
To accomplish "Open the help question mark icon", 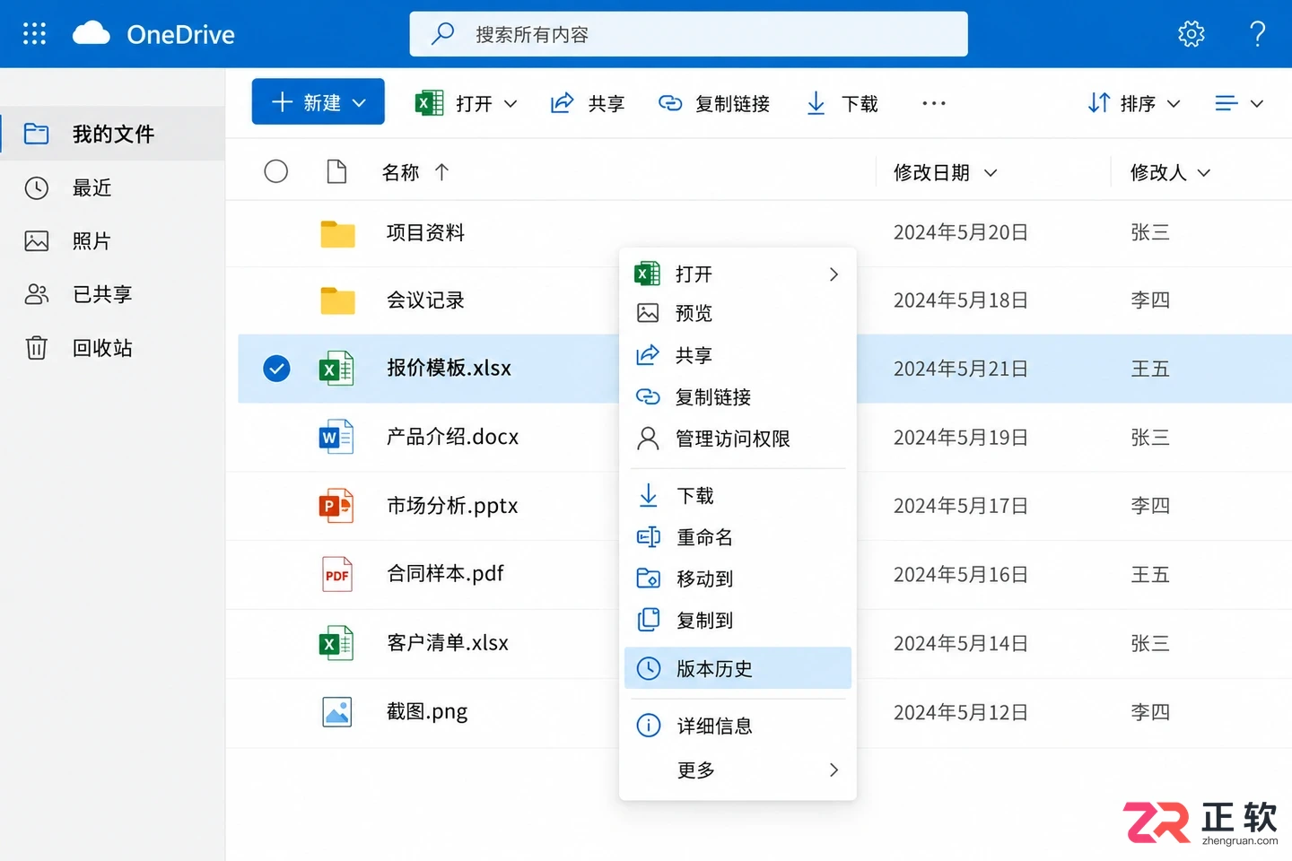I will tap(1258, 34).
